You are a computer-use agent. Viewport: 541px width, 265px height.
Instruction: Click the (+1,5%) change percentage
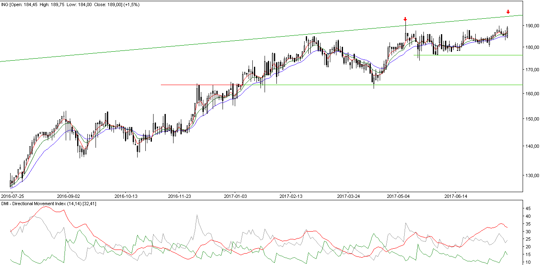(x=132, y=4)
